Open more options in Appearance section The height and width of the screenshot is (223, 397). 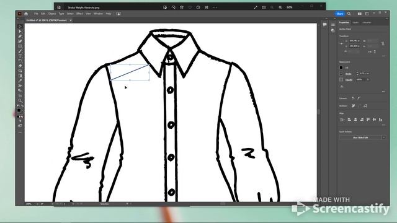click(383, 91)
